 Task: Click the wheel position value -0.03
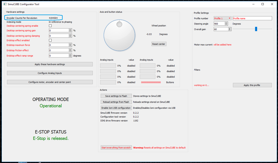pos(149,34)
